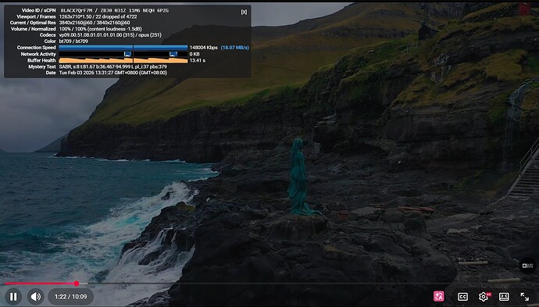
Task: Click the Mystery Text SABR value
Action: [x=112, y=66]
